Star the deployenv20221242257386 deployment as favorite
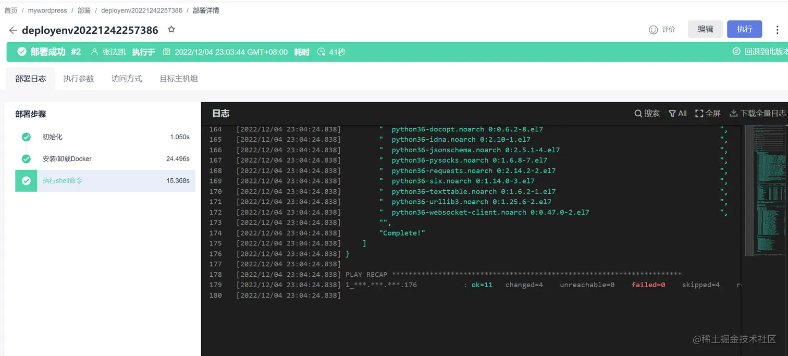The image size is (788, 356). (171, 30)
